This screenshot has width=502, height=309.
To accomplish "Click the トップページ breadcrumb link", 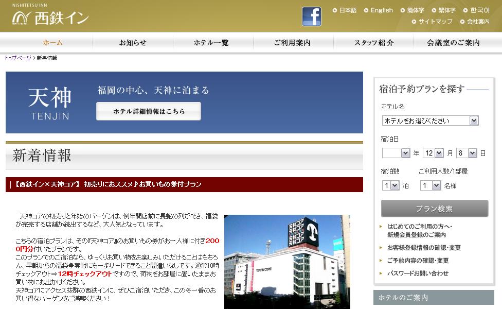I will [18, 58].
